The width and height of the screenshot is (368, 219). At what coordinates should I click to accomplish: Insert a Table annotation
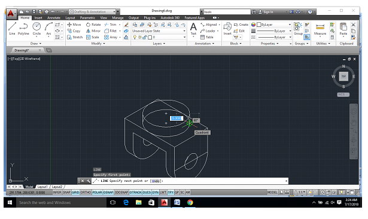pyautogui.click(x=207, y=37)
